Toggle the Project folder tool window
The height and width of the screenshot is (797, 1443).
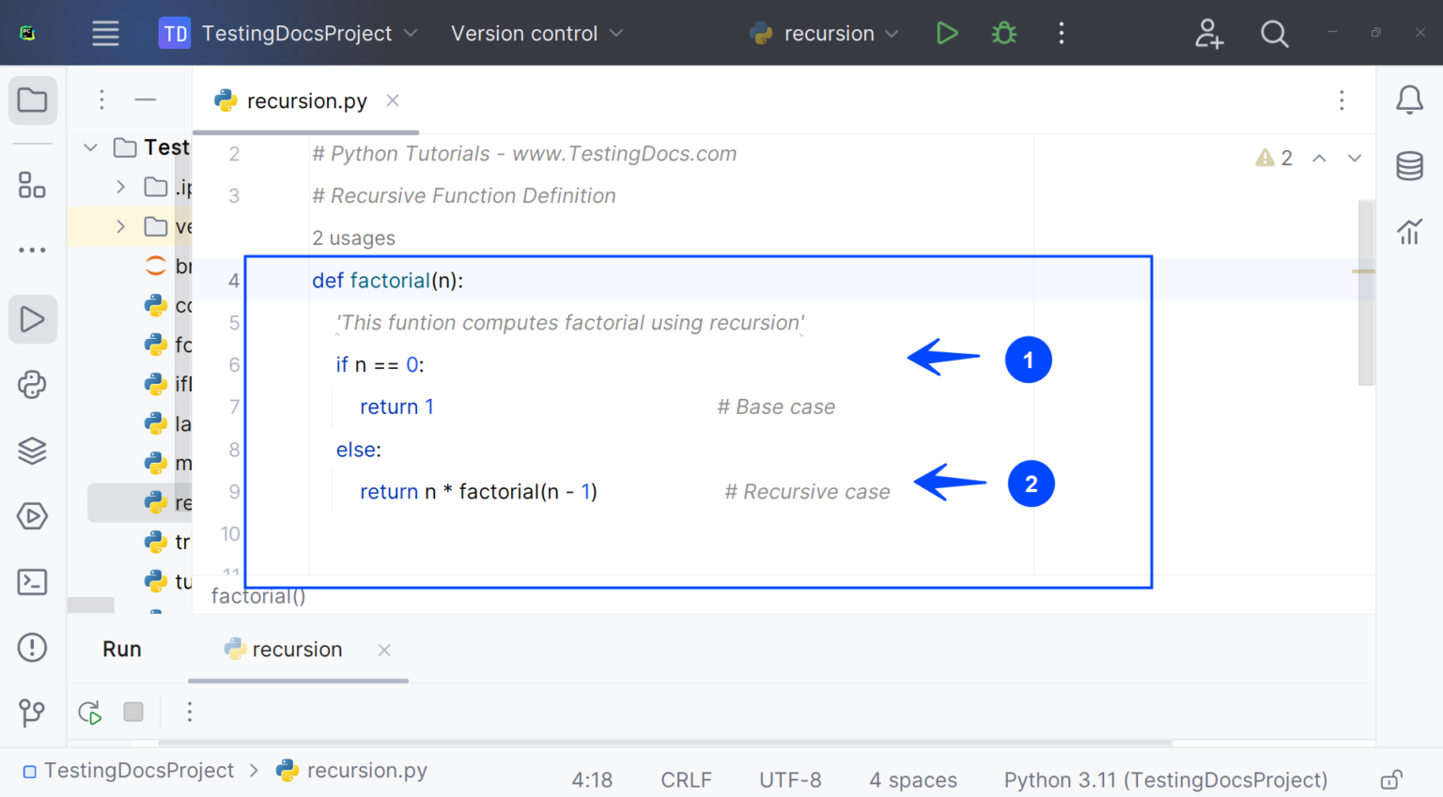(32, 100)
